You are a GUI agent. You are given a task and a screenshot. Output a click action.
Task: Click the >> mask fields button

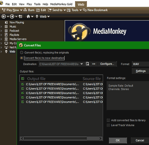point(94,64)
